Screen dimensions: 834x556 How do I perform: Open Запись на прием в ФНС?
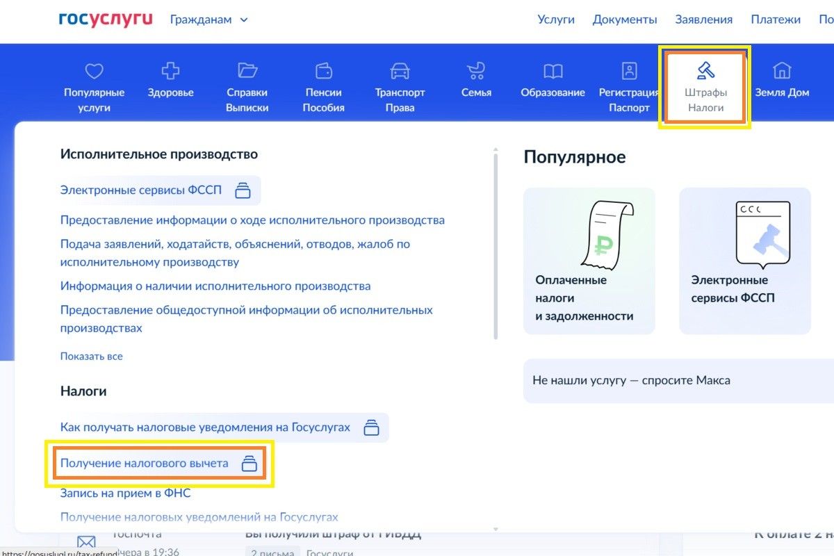[x=125, y=493]
